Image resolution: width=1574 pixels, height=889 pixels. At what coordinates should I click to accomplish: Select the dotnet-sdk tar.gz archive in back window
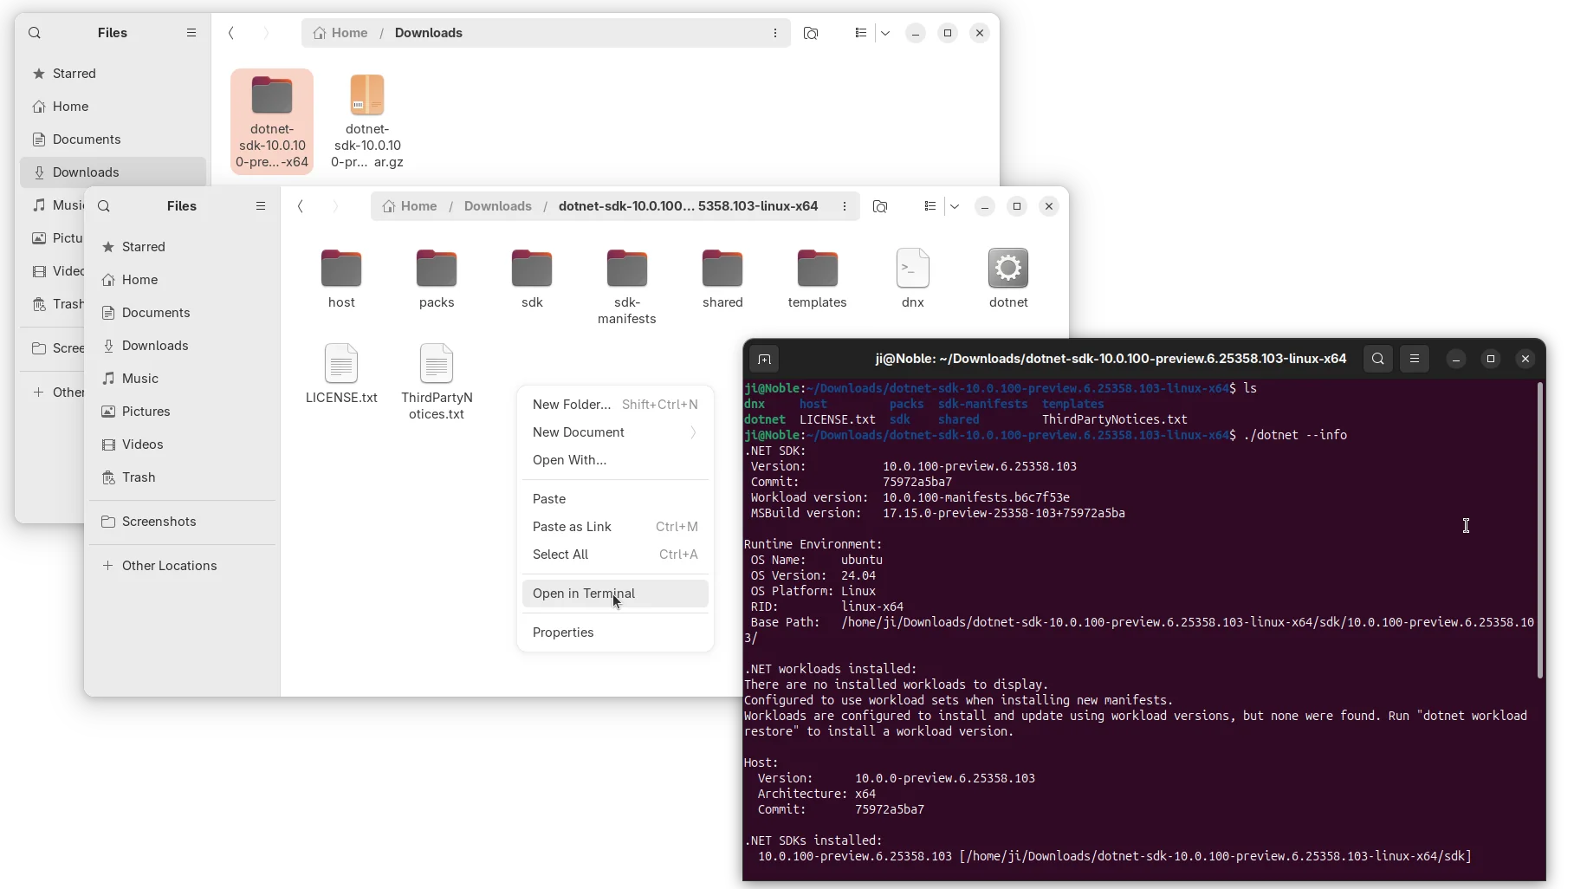367,122
